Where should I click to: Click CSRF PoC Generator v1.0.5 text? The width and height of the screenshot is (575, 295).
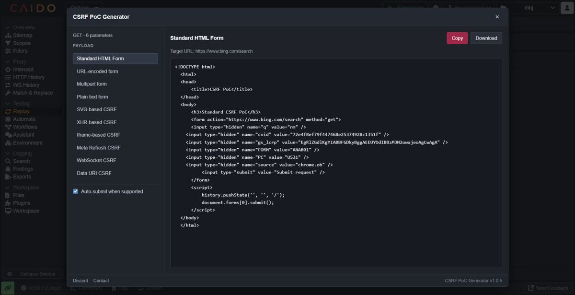(x=473, y=281)
